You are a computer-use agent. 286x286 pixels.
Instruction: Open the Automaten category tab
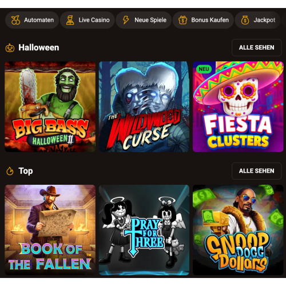click(32, 20)
